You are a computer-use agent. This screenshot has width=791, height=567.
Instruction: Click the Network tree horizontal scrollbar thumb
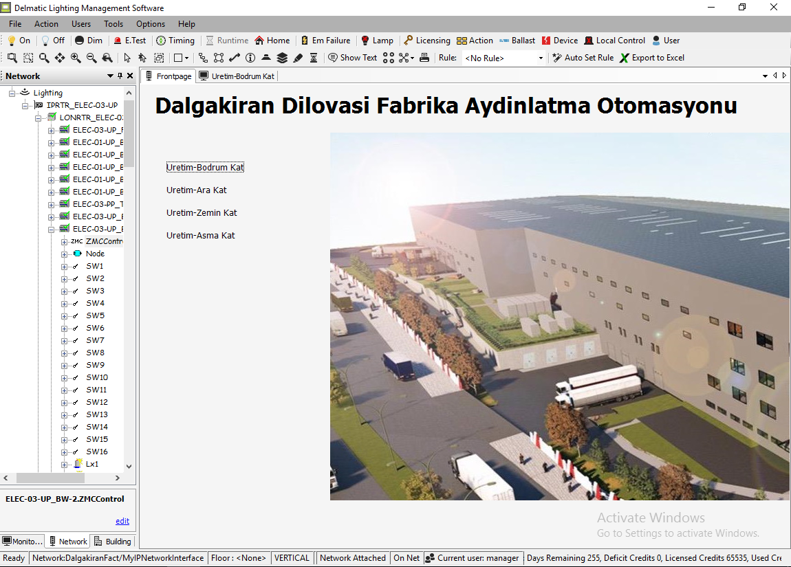tap(50, 478)
